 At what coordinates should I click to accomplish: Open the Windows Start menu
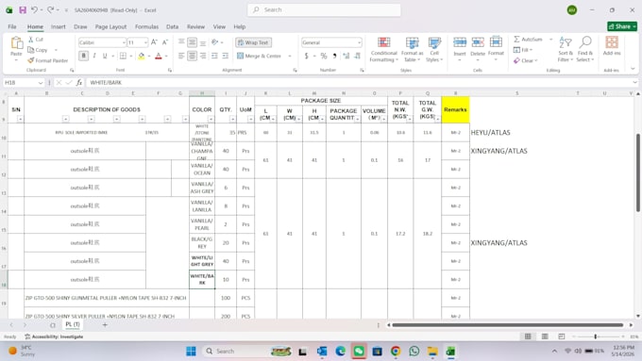pos(191,352)
